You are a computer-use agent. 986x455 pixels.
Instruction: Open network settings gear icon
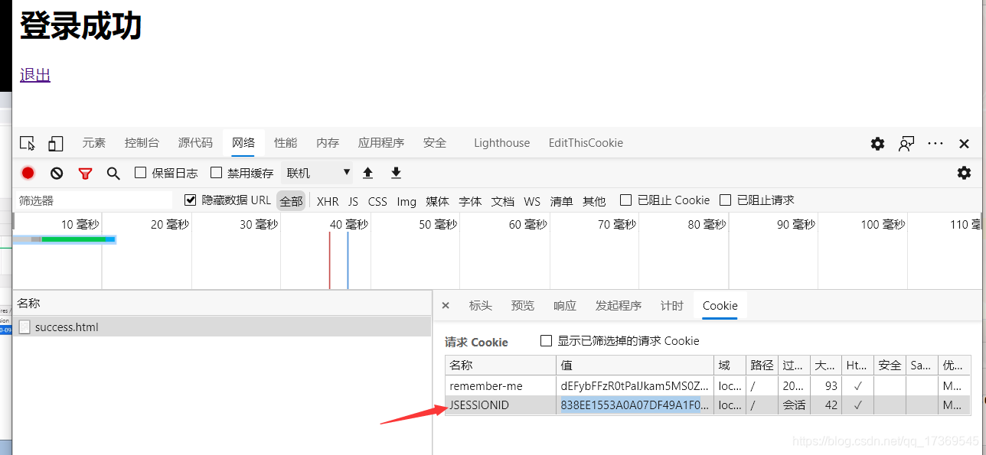(x=964, y=173)
